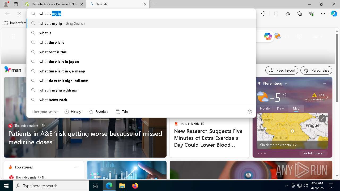Select suggestion 'what beats rock'
Viewport: 340px width, 191px height.
pos(141,100)
